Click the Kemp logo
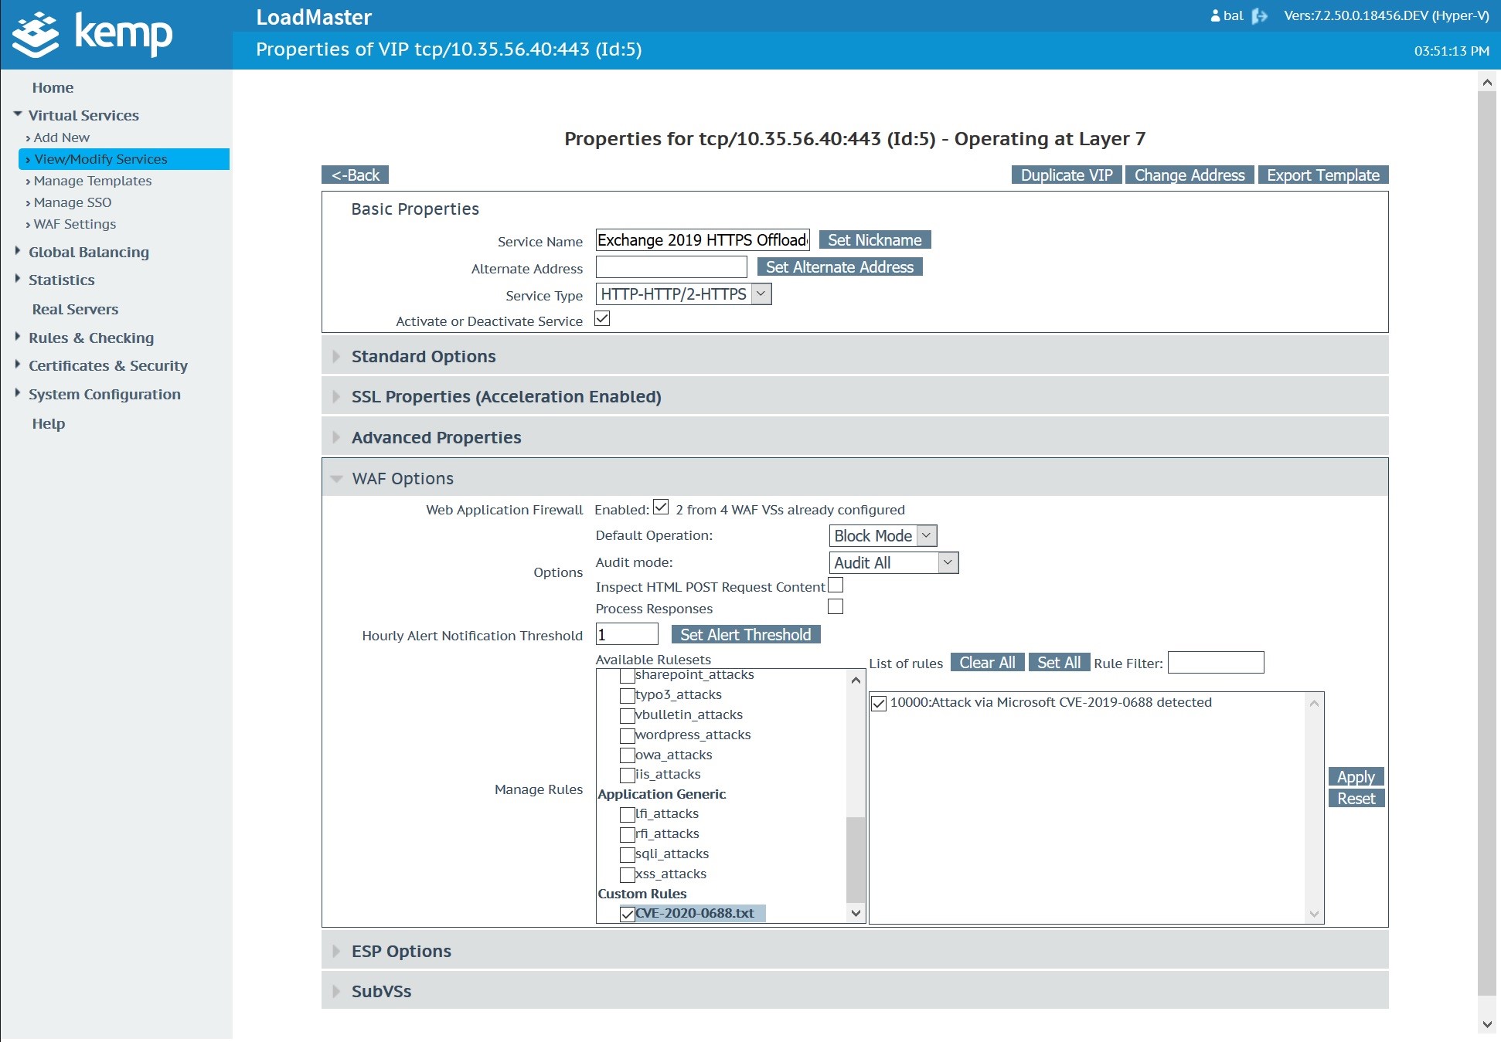Image resolution: width=1501 pixels, height=1042 pixels. click(x=93, y=34)
